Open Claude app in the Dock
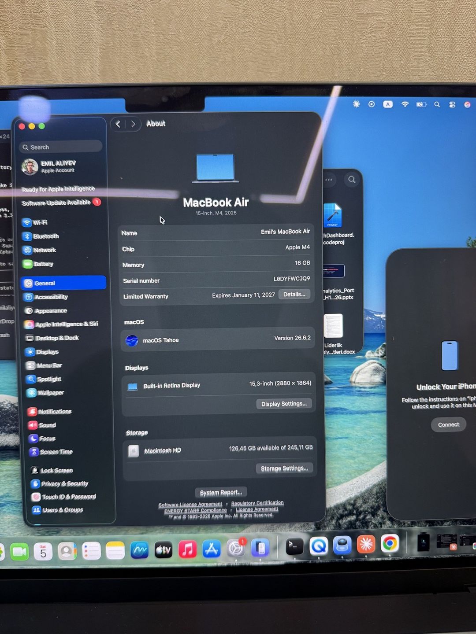The image size is (476, 634). 366,545
